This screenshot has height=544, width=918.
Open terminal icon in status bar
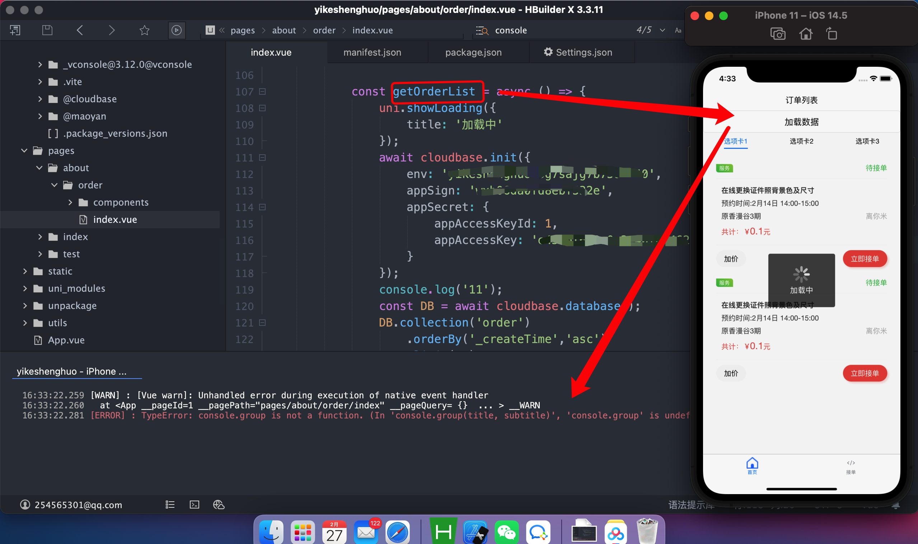point(194,505)
